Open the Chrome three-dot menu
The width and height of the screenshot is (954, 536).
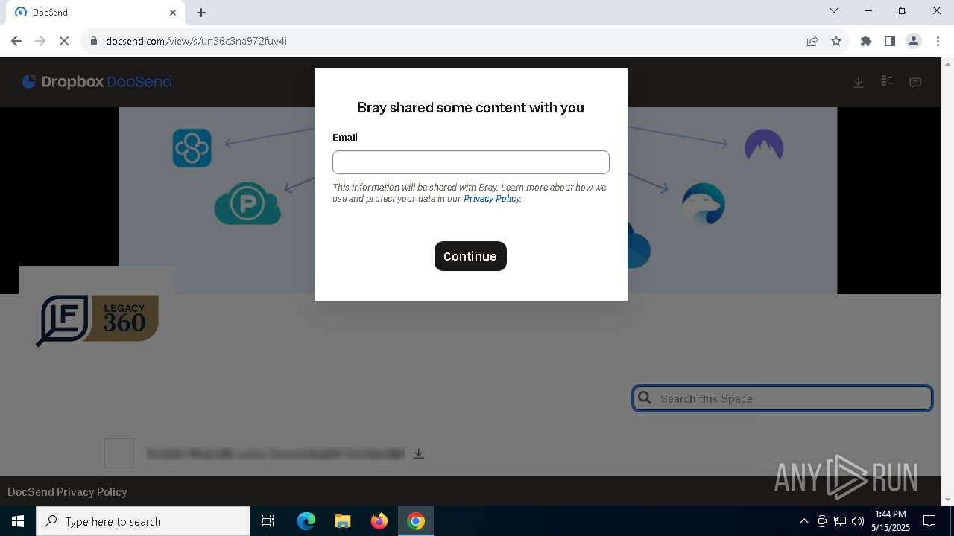(938, 41)
